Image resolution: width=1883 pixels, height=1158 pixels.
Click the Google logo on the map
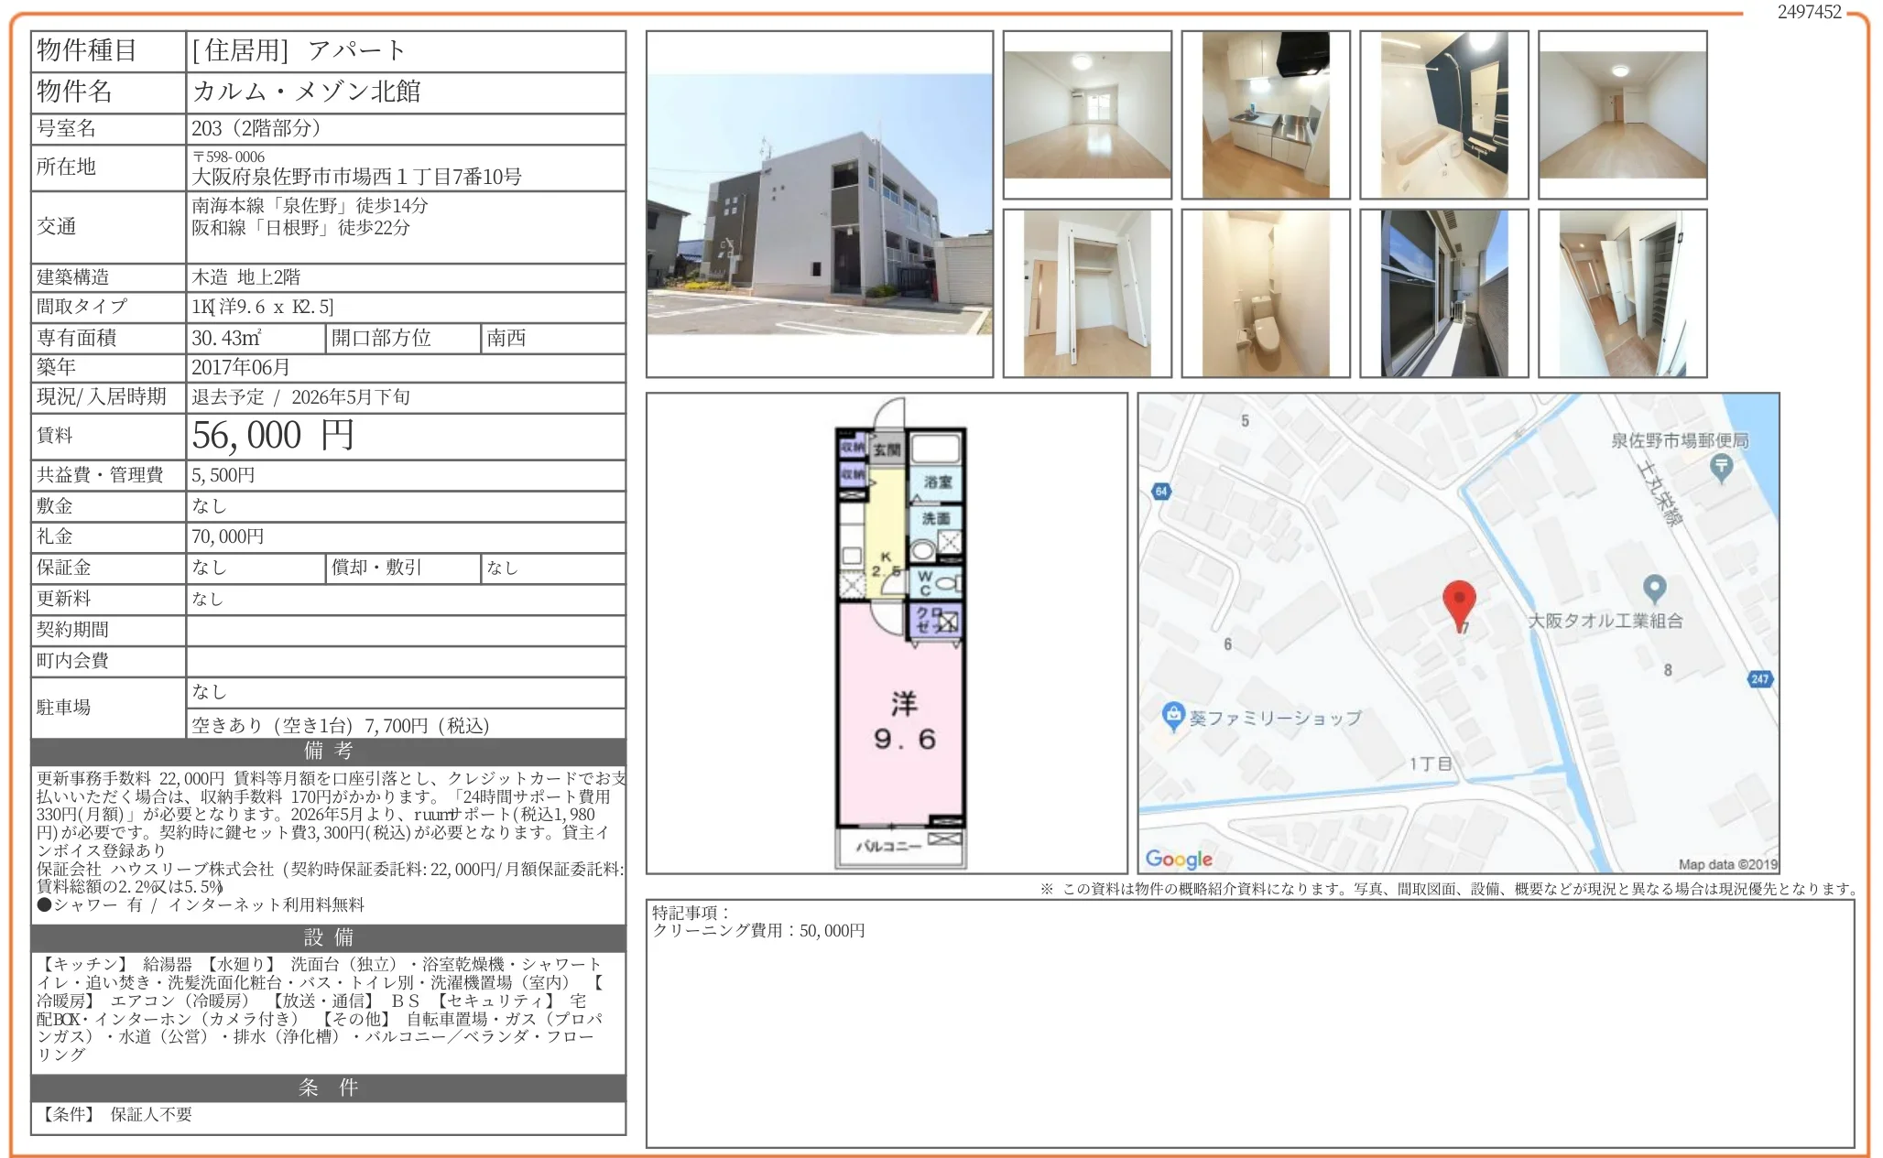pyautogui.click(x=1178, y=859)
